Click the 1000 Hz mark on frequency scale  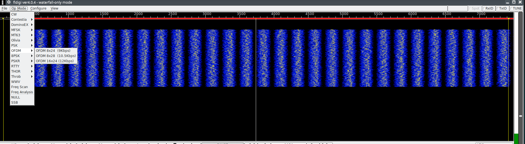[70, 14]
